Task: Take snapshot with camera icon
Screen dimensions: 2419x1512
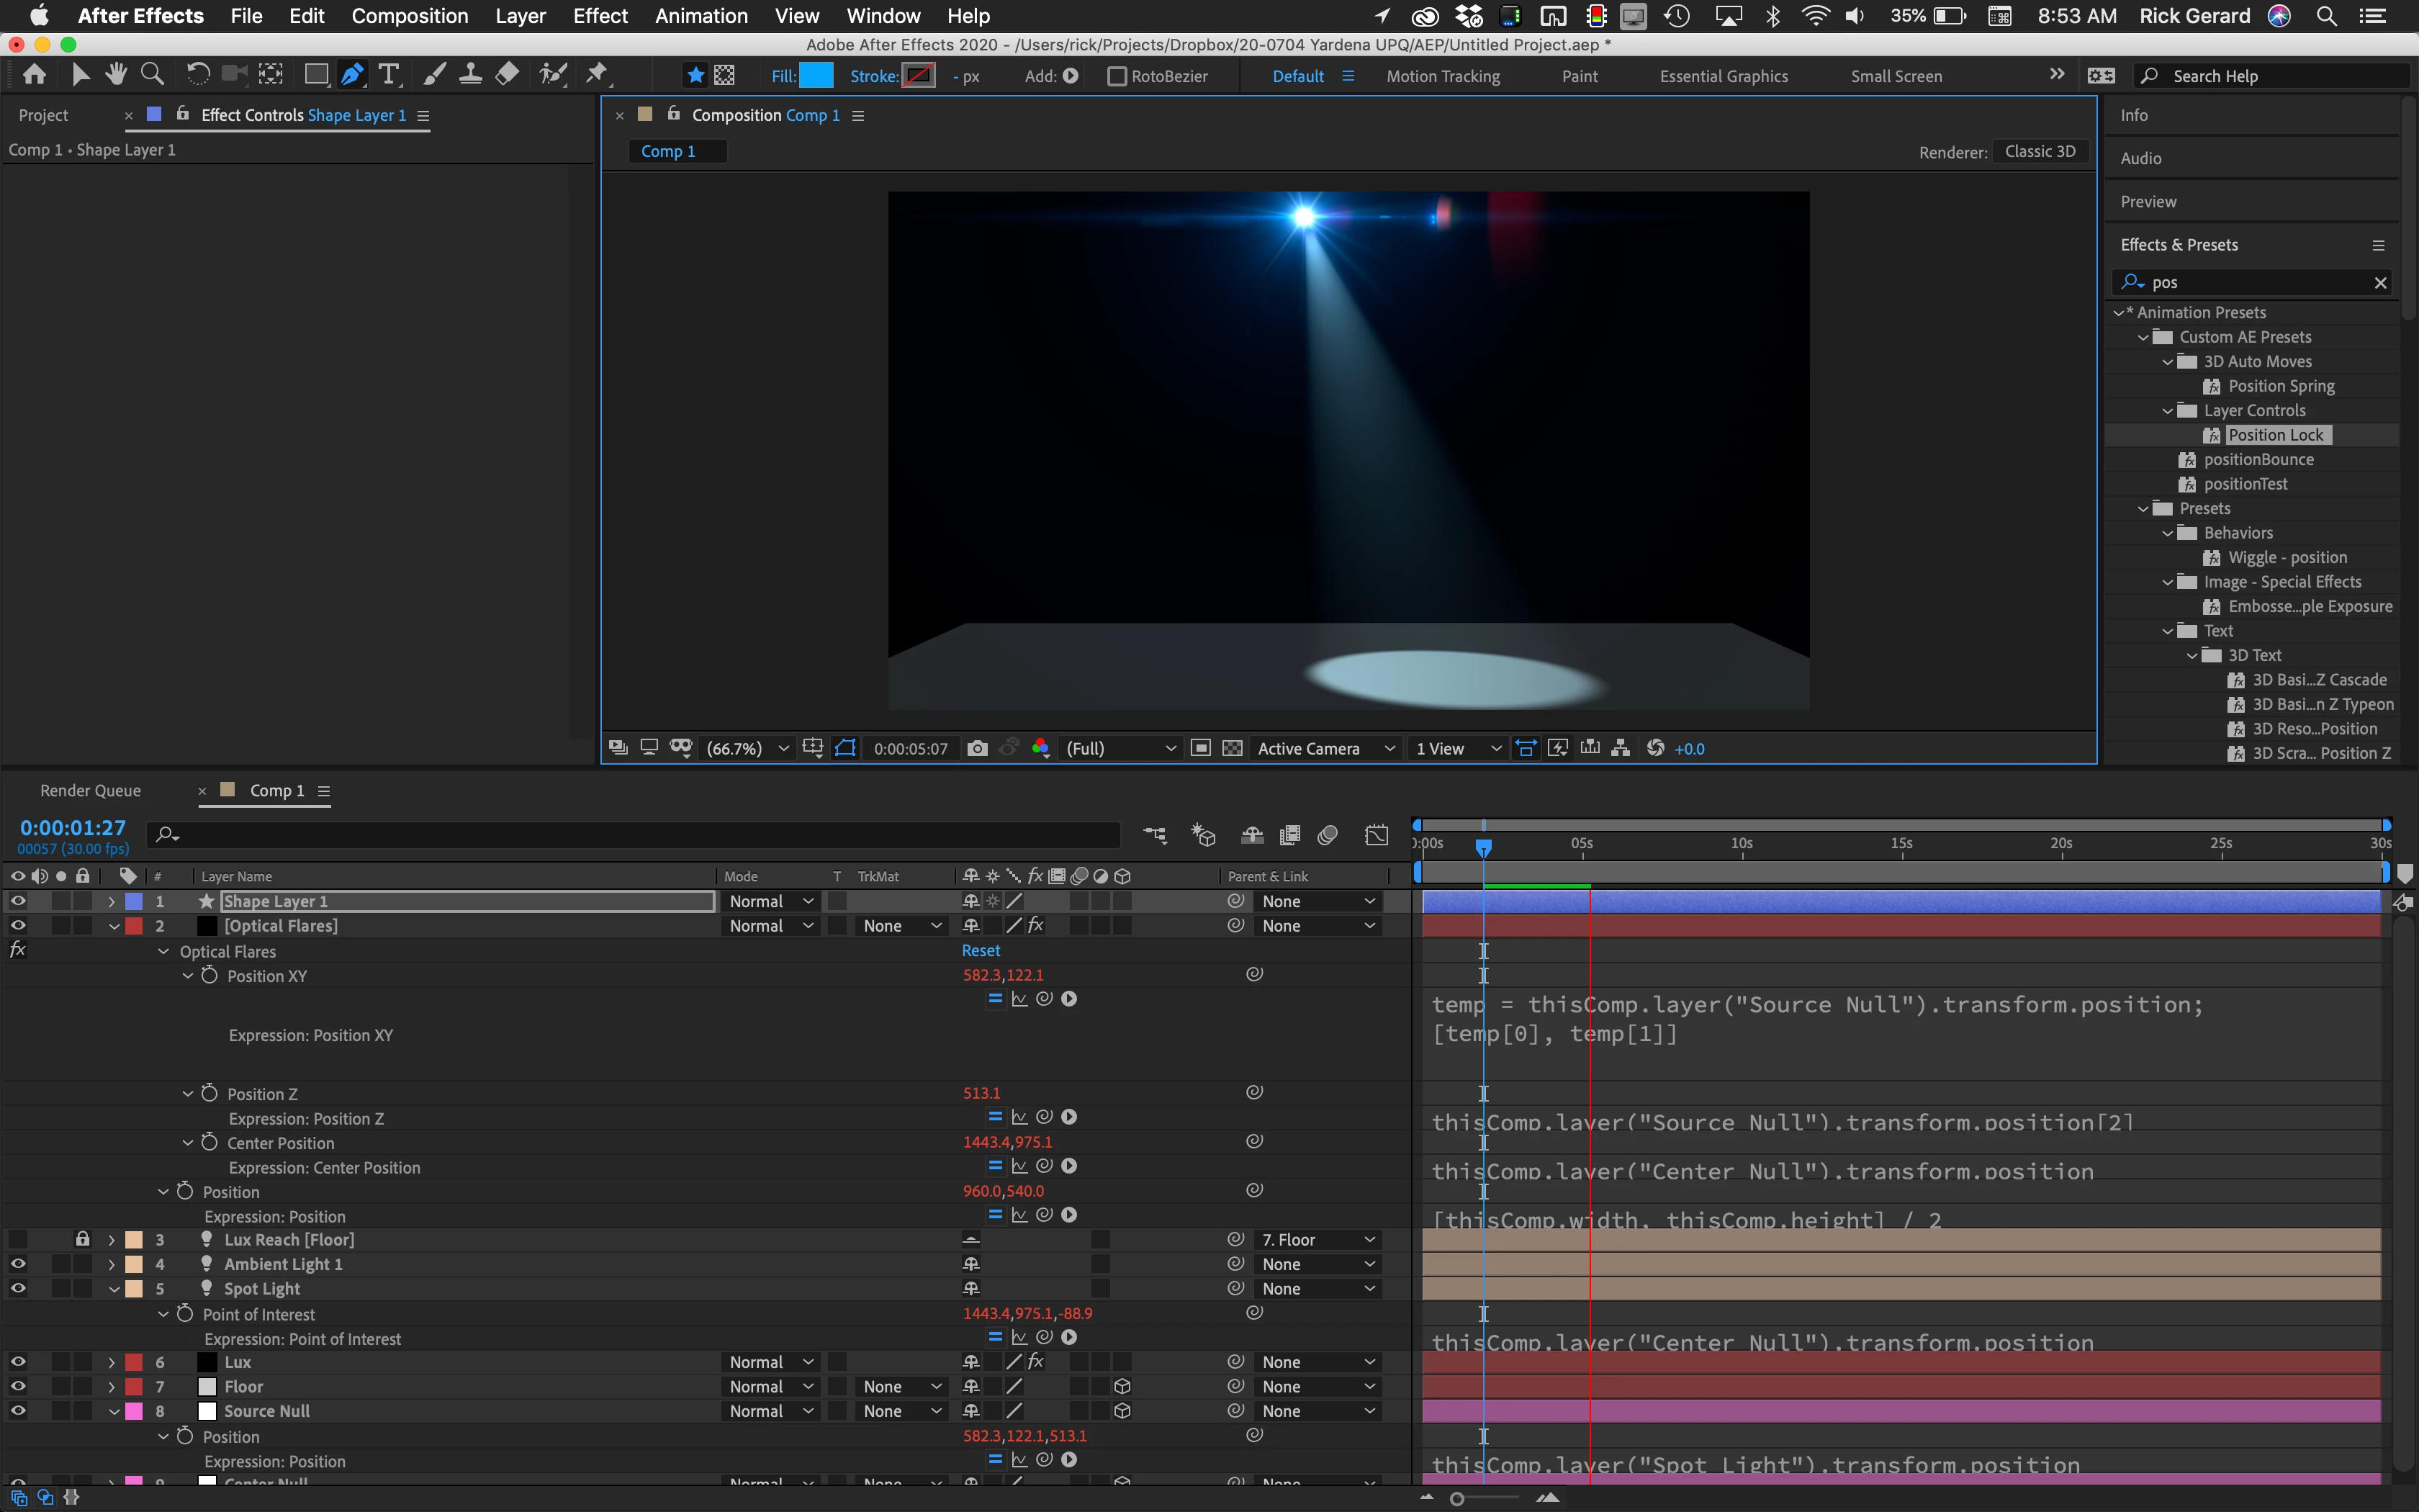Action: tap(978, 748)
